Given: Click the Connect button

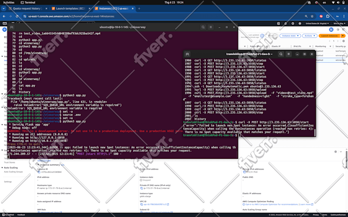Looking at the screenshot, I should tap(272, 36).
